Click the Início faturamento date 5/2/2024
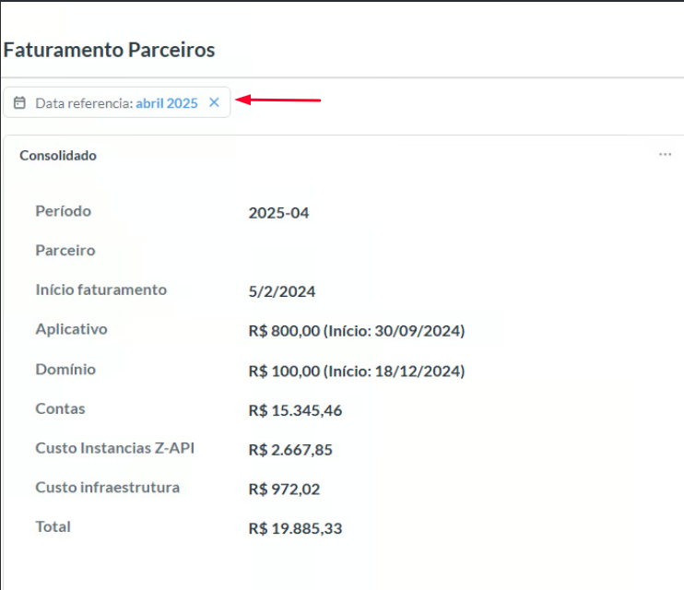Screen dimensions: 684x590 (x=282, y=291)
